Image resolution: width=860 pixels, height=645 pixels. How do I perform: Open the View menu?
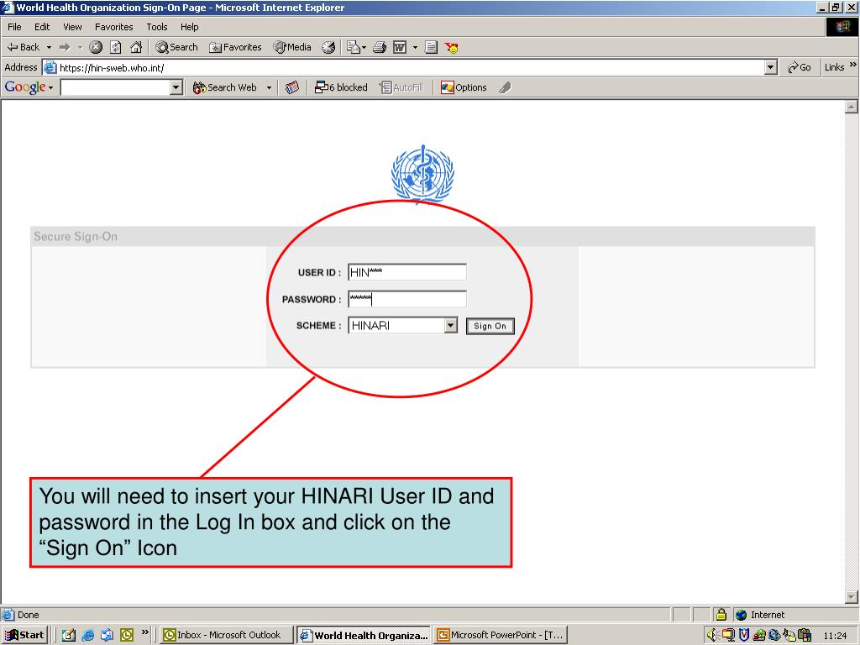pos(72,27)
